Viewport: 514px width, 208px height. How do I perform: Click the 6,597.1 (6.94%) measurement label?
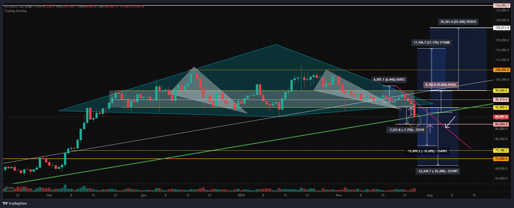389,80
